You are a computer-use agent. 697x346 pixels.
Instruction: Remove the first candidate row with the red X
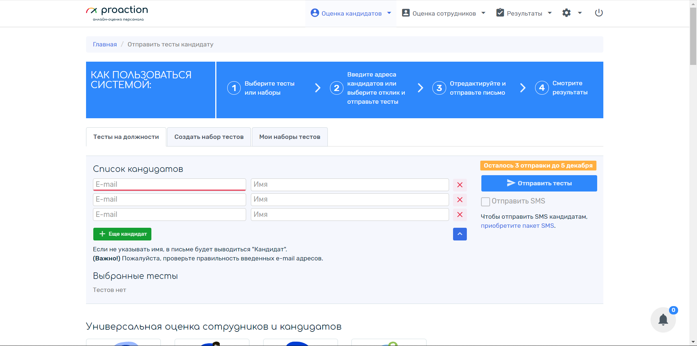pyautogui.click(x=460, y=185)
